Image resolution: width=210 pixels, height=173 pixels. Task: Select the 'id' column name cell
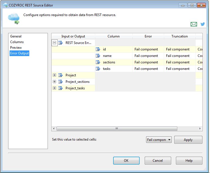(x=114, y=49)
